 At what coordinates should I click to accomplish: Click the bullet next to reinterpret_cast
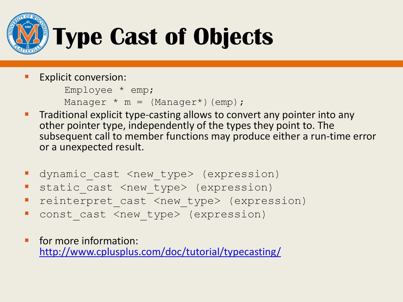pyautogui.click(x=27, y=200)
